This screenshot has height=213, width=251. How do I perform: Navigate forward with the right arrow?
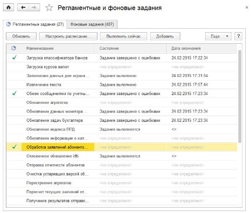pyautogui.click(x=34, y=7)
